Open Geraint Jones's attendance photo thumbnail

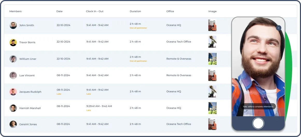point(212,124)
